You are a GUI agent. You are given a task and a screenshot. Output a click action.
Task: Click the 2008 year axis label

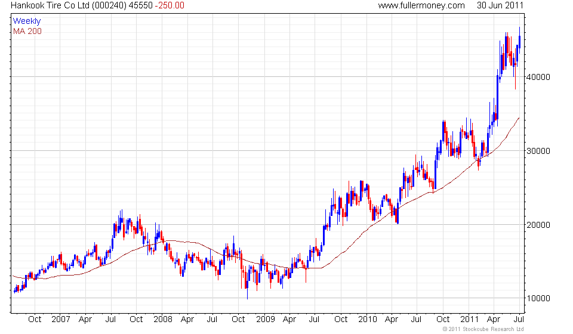point(163,320)
